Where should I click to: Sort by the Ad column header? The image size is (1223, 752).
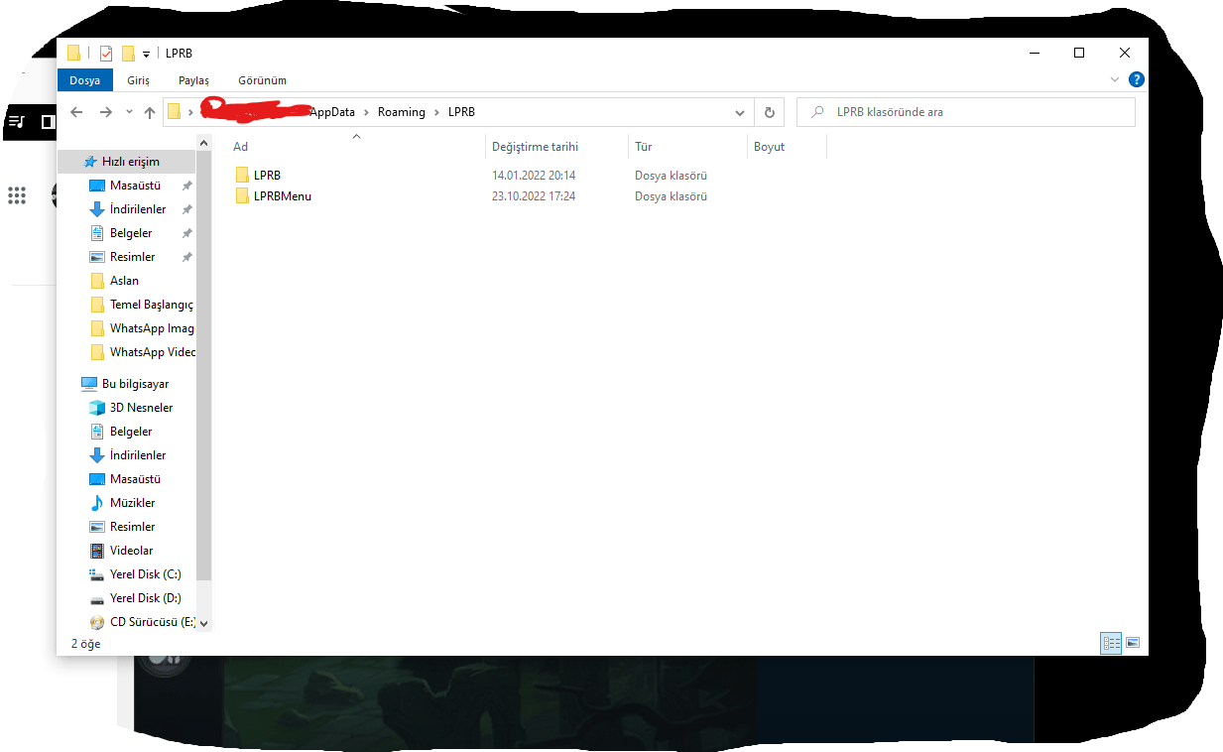coord(356,147)
